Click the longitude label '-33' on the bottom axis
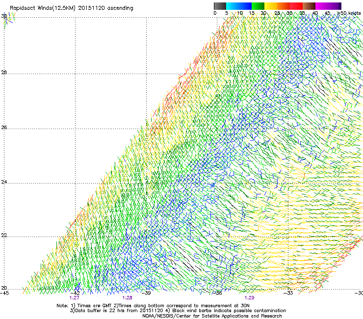This screenshot has width=363, height=319. click(x=288, y=293)
